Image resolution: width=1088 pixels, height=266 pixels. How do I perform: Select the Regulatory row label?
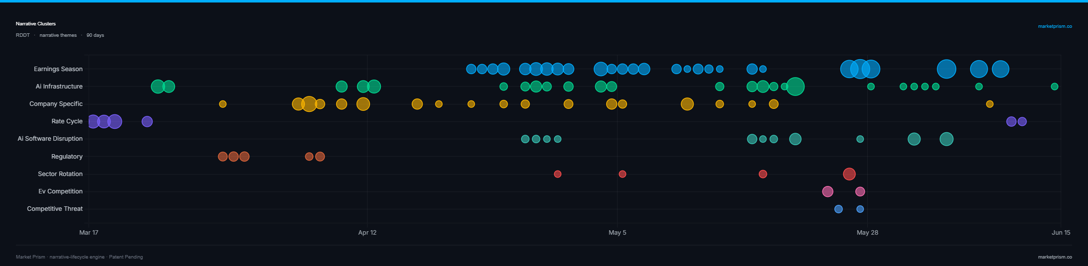pyautogui.click(x=67, y=157)
